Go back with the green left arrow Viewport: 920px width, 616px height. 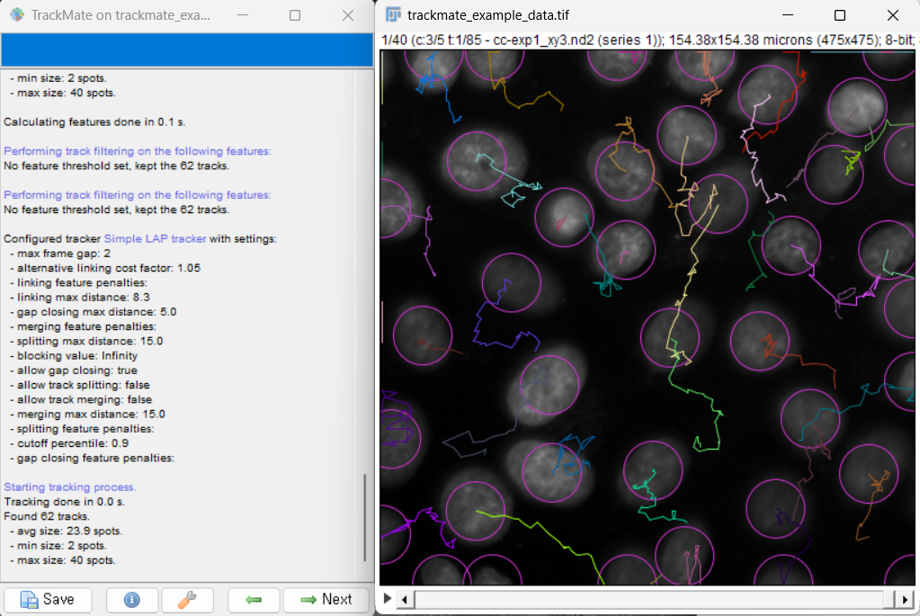[x=254, y=600]
